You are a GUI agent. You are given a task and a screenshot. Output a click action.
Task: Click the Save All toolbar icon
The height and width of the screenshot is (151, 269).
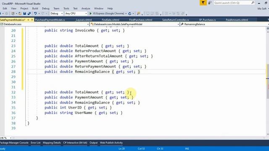[x=29, y=13]
